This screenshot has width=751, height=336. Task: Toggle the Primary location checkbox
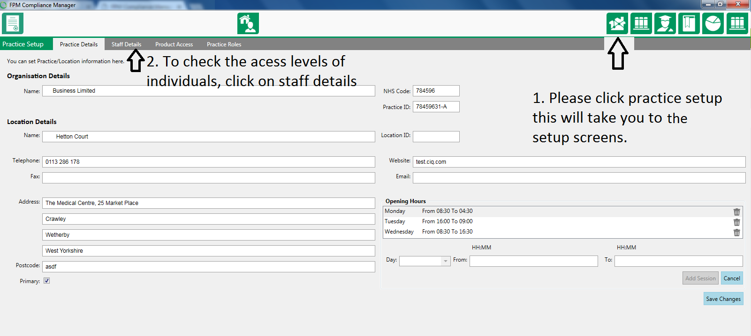[47, 281]
